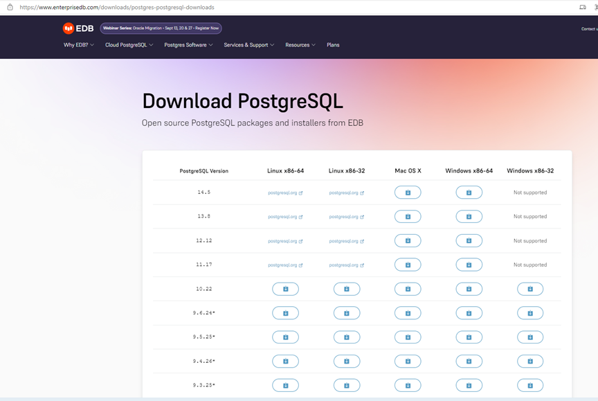Click the Mac OS X column header
This screenshot has width=598, height=401.
pos(408,170)
